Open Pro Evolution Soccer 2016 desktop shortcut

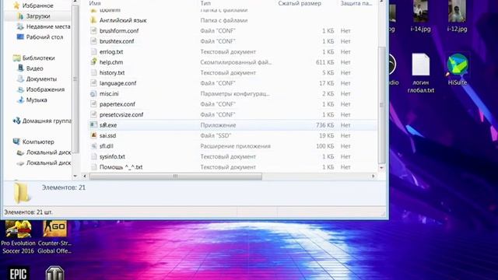coord(18,237)
